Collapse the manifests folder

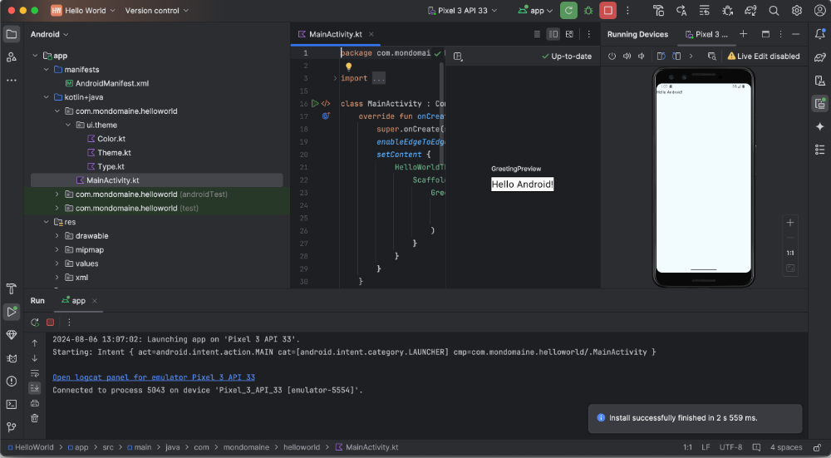[x=46, y=70]
